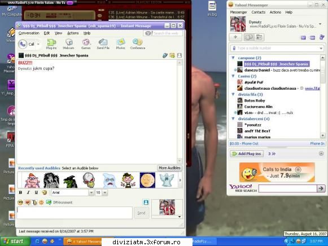Screen dimensions: 328x246
Task: Show more plug-ins chevron
Action: click(x=272, y=154)
